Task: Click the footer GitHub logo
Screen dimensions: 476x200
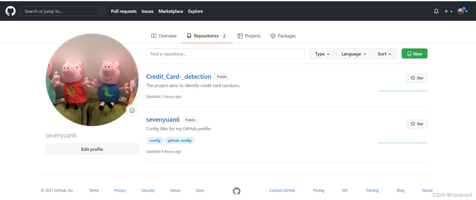Action: (236, 191)
